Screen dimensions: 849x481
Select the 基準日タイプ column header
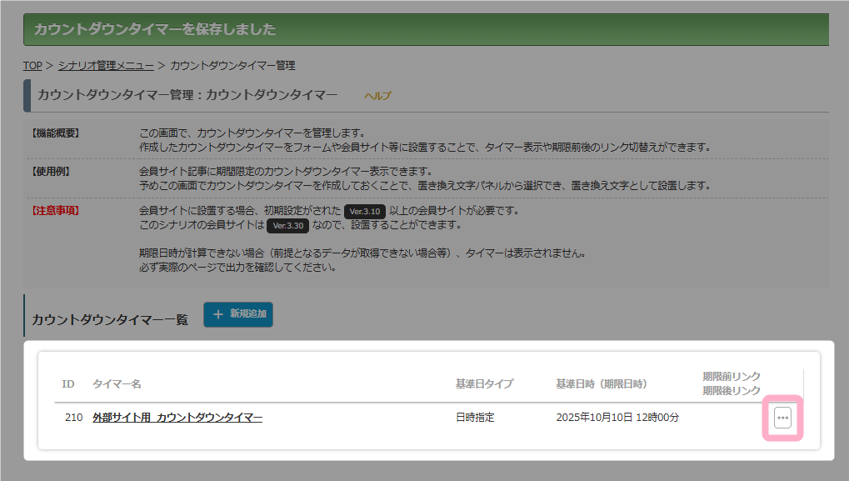tap(484, 384)
